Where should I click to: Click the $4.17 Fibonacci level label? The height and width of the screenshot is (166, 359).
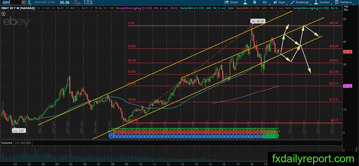tap(335, 120)
